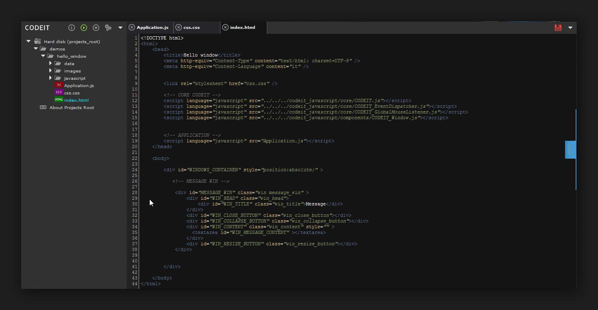Image resolution: width=598 pixels, height=310 pixels.
Task: Expand the data folder
Action: (50, 63)
